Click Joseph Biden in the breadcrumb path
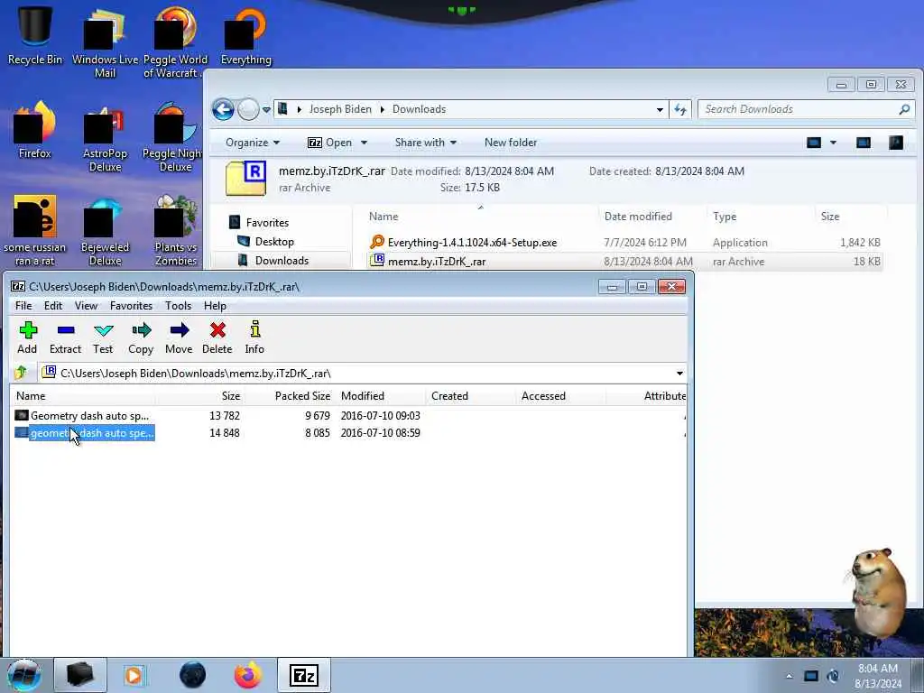 340,109
